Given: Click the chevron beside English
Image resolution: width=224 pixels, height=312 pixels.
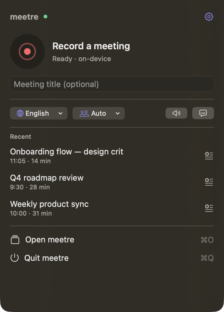Looking at the screenshot, I should 60,113.
